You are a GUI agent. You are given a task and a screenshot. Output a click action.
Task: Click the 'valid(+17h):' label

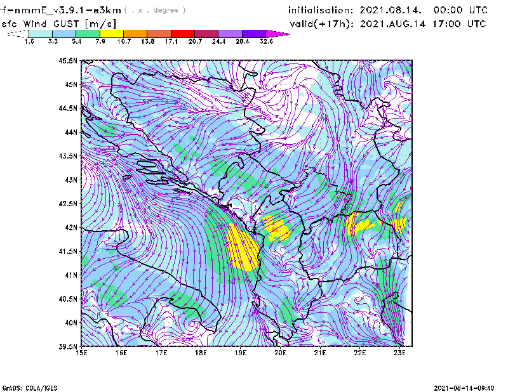tap(322, 24)
